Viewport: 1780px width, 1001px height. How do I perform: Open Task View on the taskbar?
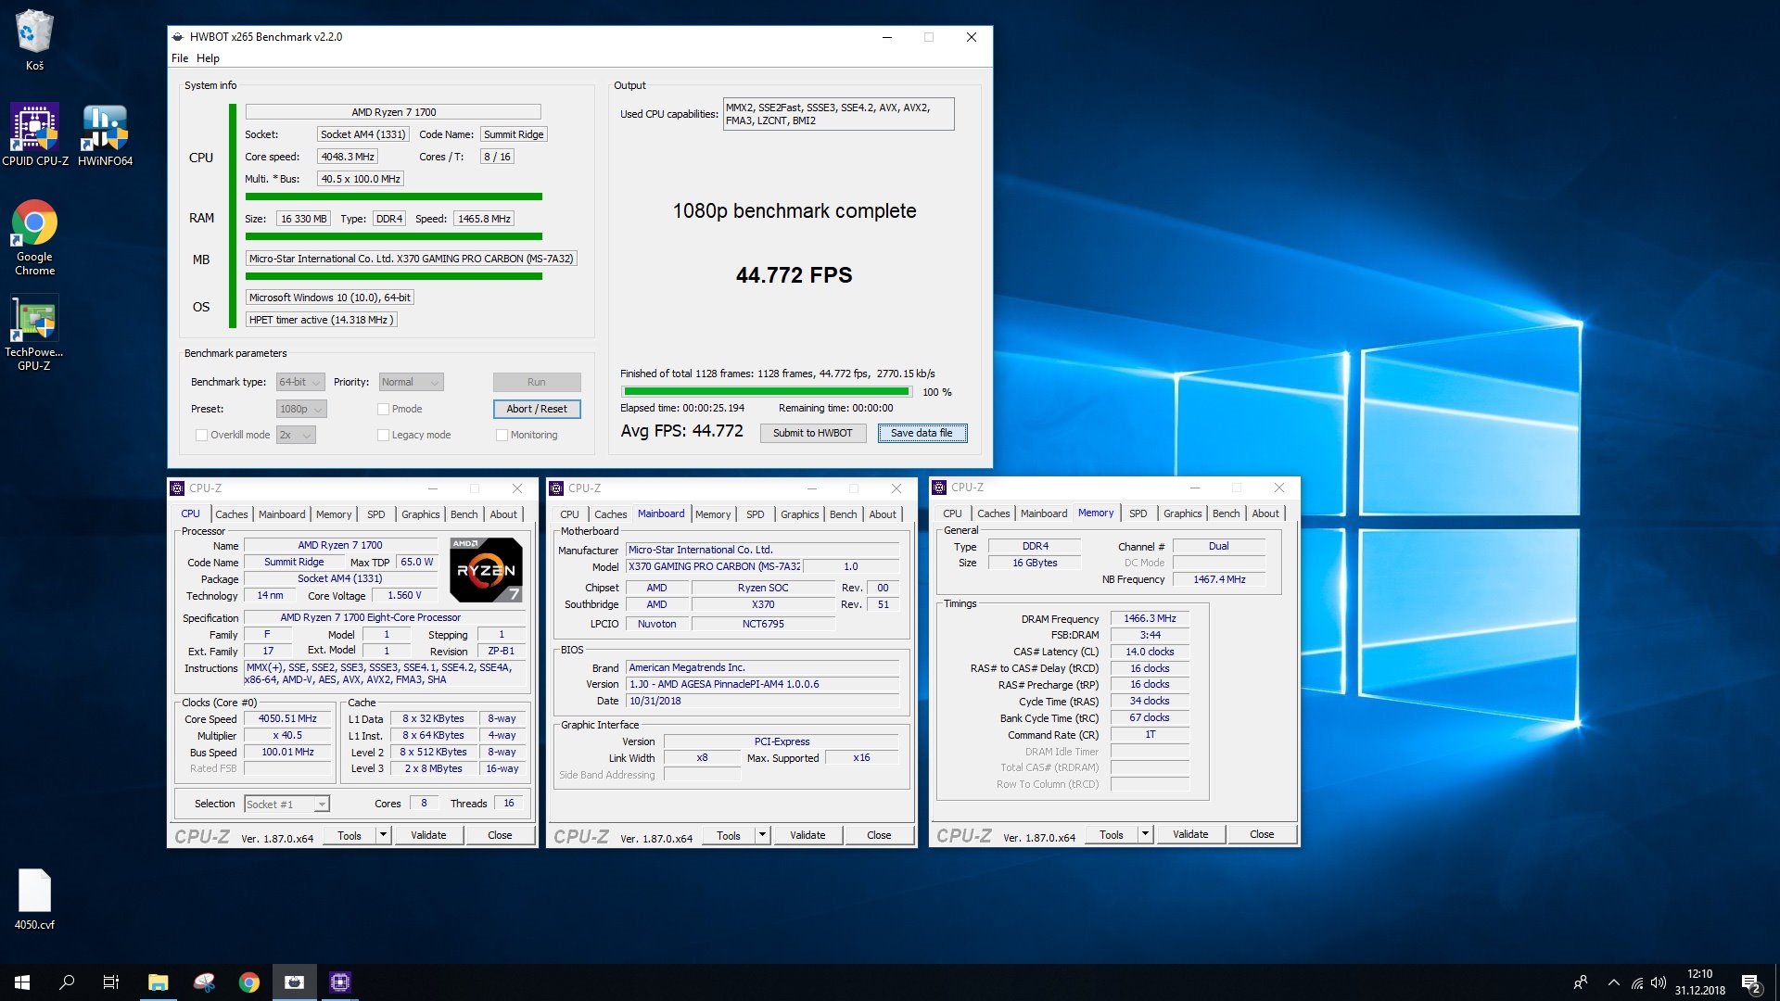pyautogui.click(x=111, y=982)
